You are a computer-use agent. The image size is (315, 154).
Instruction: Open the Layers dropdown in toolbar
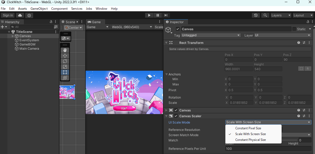click(x=281, y=15)
